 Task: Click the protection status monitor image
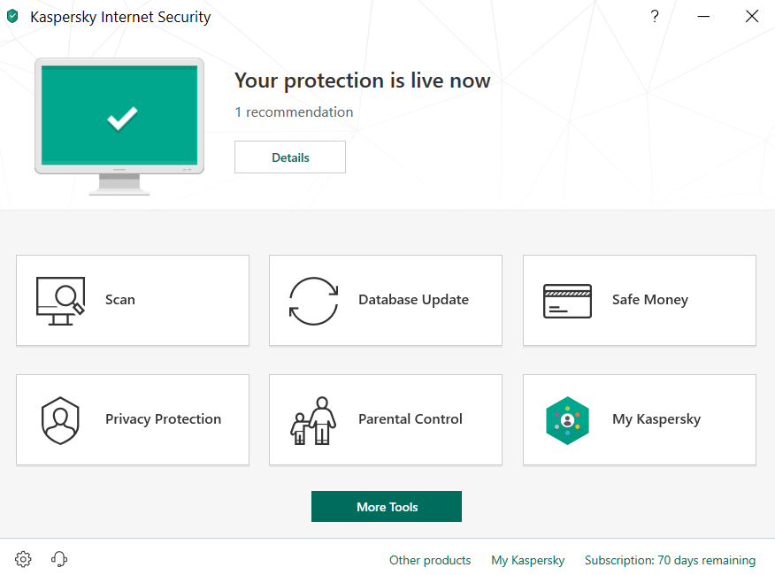[x=119, y=119]
